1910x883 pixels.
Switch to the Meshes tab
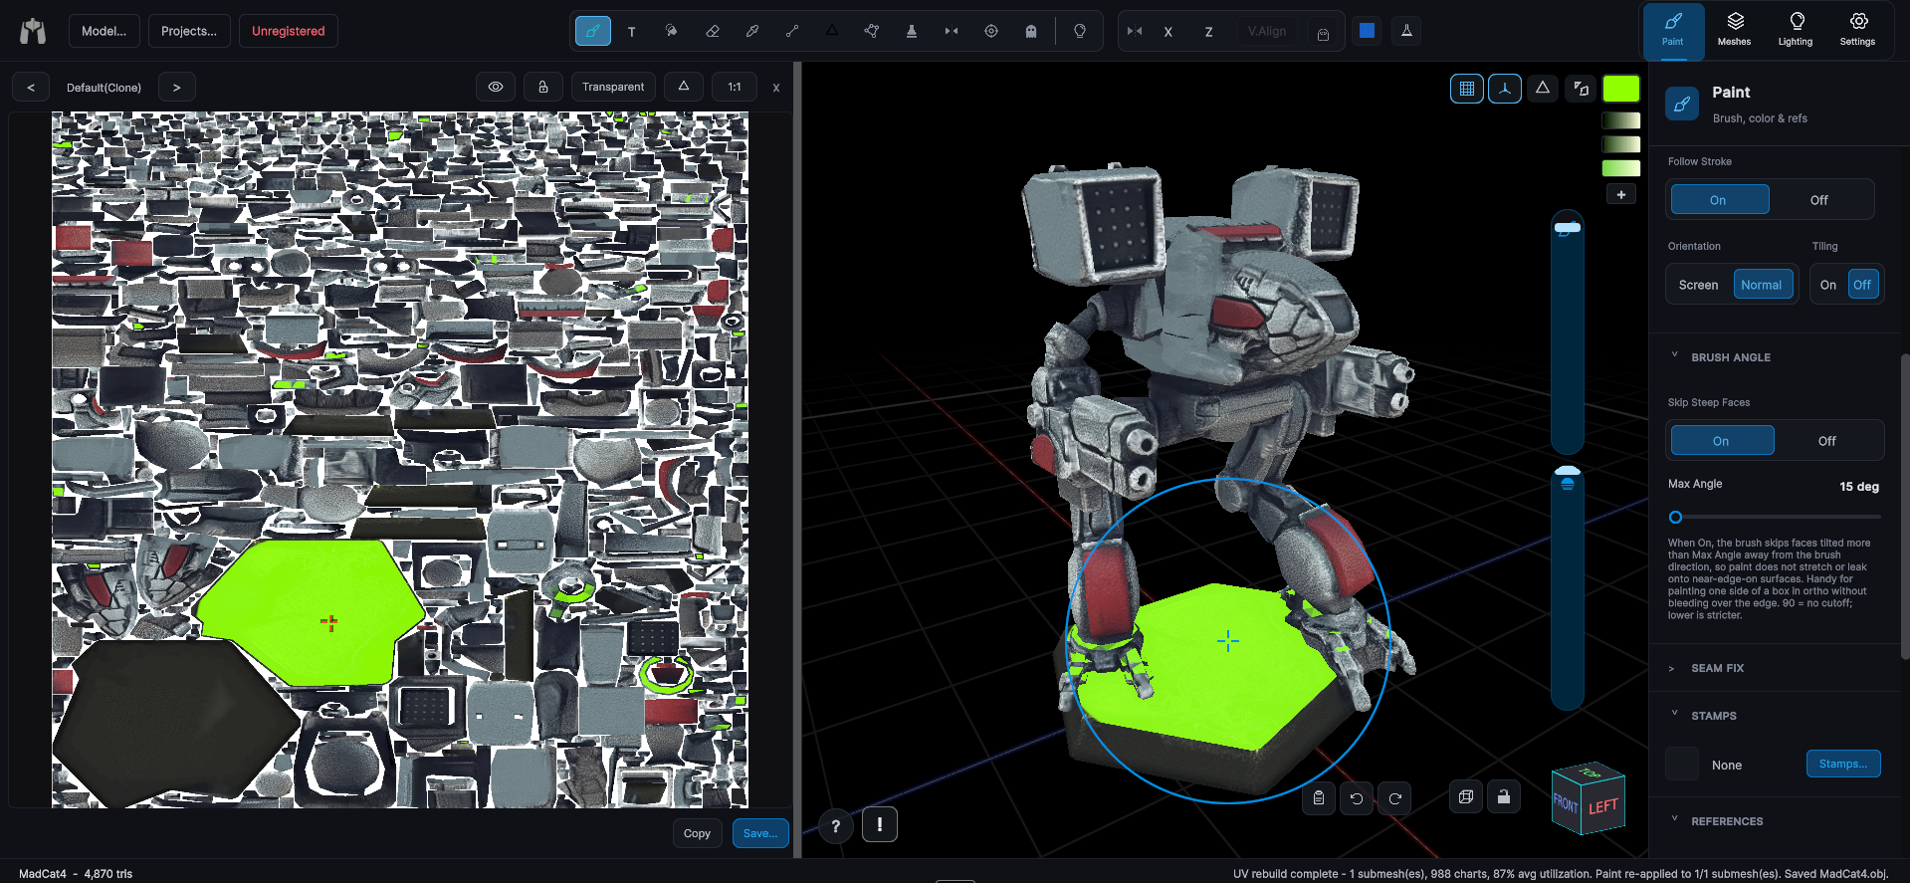(1734, 31)
